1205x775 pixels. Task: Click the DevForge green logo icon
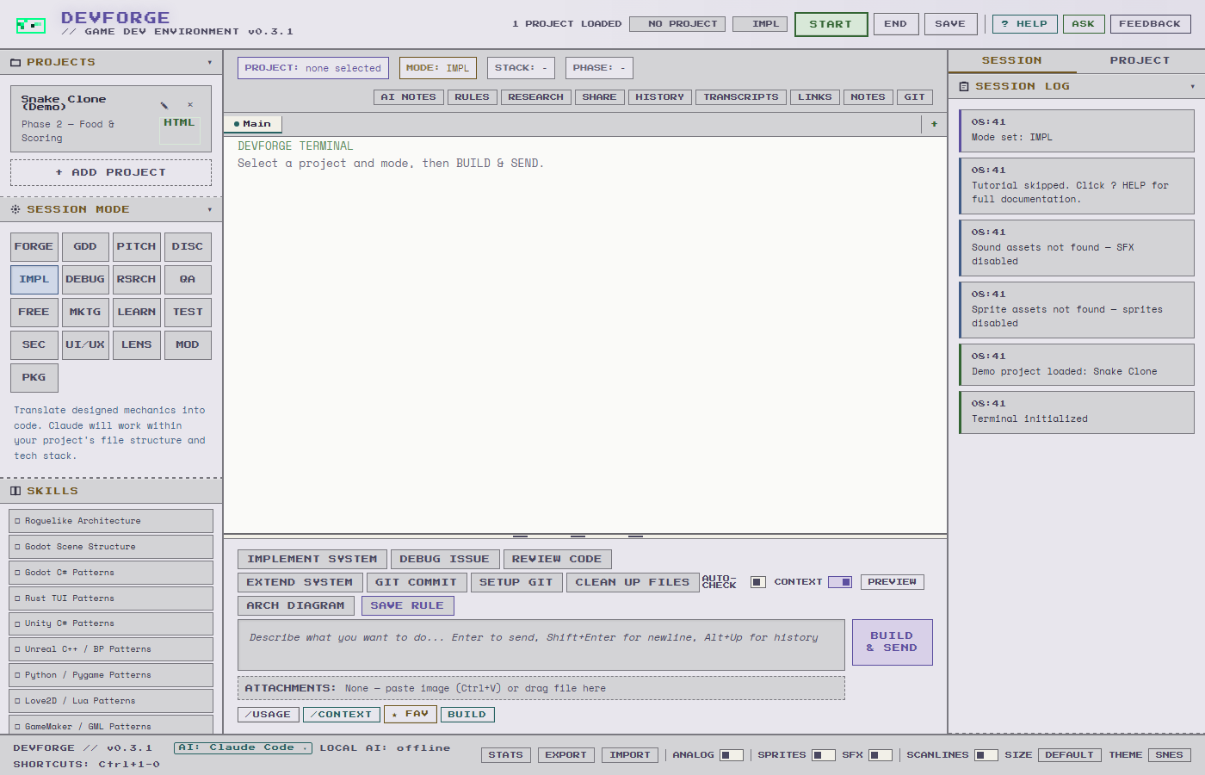[31, 25]
